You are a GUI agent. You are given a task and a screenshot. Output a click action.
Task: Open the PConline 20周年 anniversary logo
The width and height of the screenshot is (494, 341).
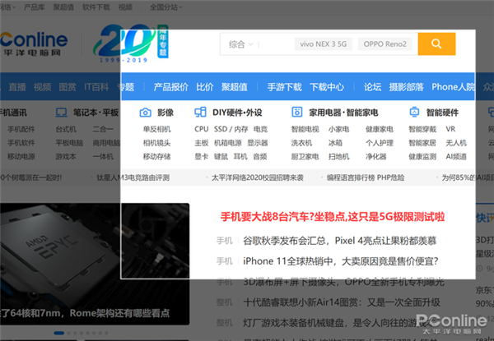click(131, 44)
